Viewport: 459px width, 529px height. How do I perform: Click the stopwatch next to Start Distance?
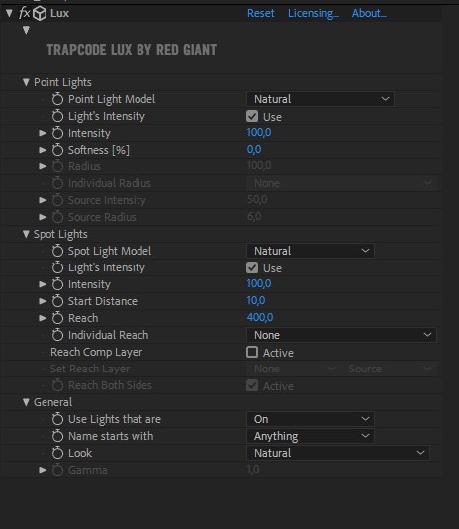57,301
